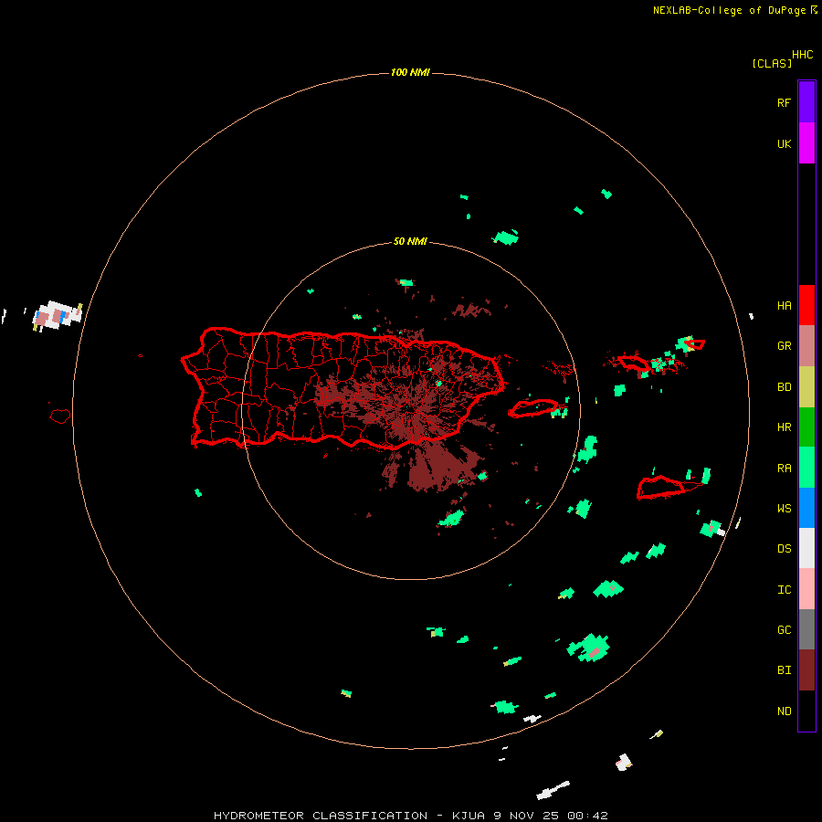Click the HHC product label
This screenshot has height=822, width=822.
coord(803,55)
